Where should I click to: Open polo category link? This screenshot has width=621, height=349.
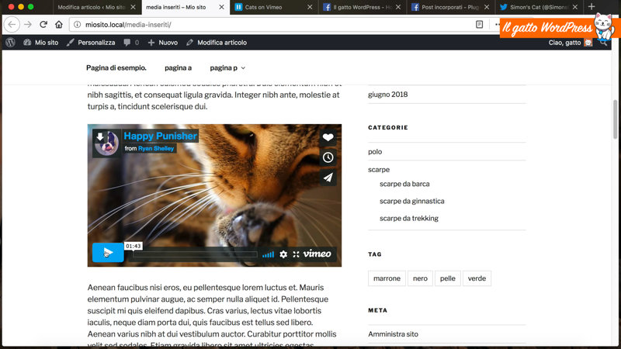pyautogui.click(x=375, y=151)
